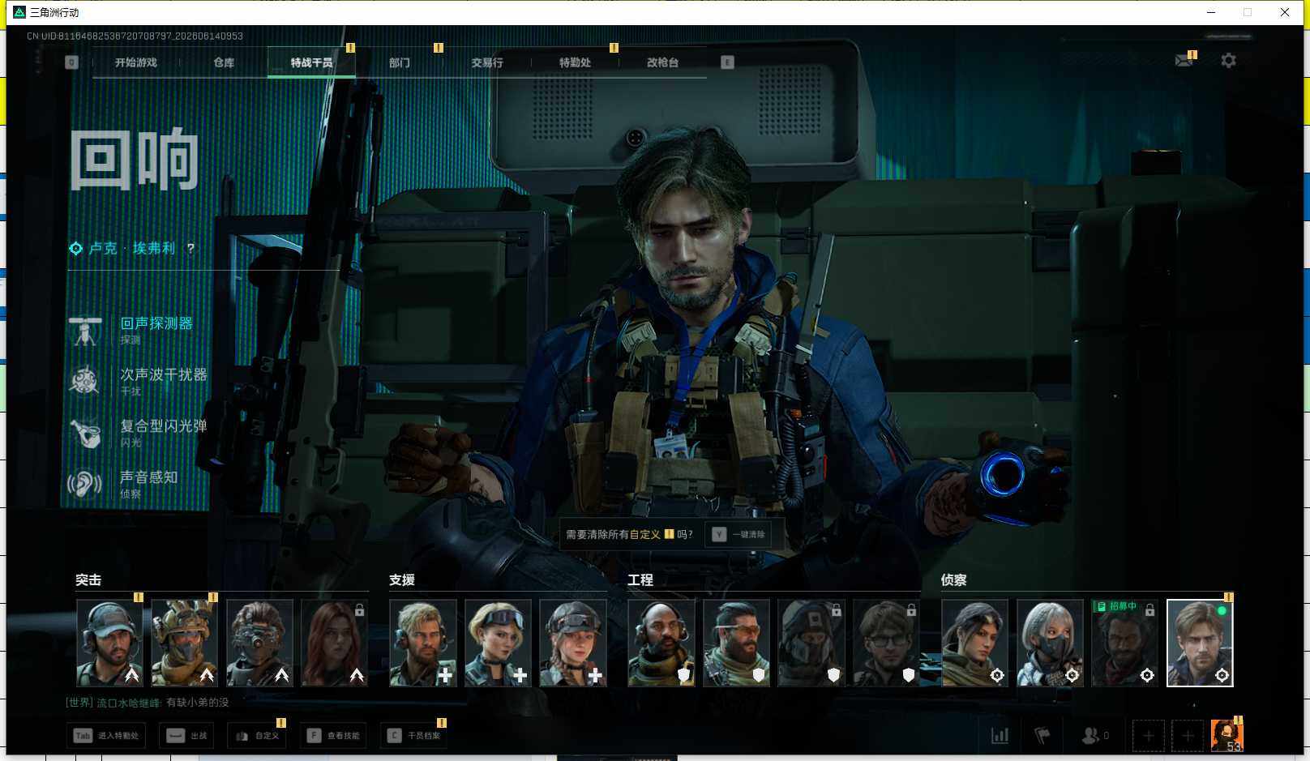
Task: Click the right empty squad slot plus
Action: [1188, 736]
